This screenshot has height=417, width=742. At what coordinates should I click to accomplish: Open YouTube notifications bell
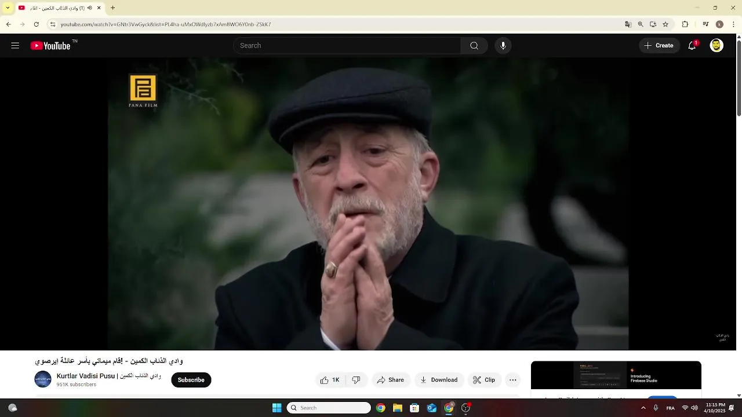[692, 46]
